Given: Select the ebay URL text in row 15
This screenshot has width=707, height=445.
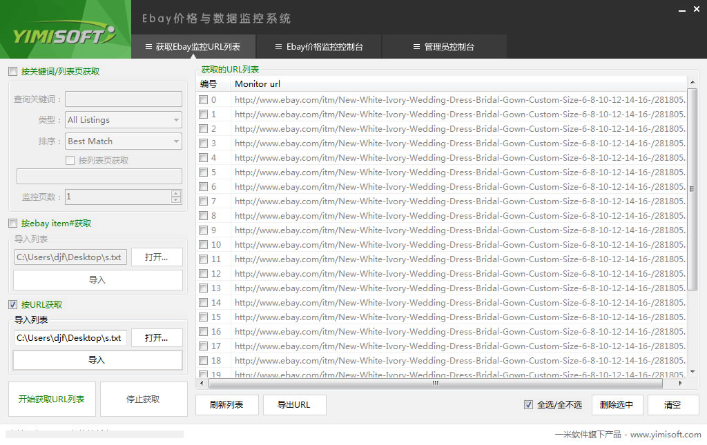Looking at the screenshot, I should 460,317.
